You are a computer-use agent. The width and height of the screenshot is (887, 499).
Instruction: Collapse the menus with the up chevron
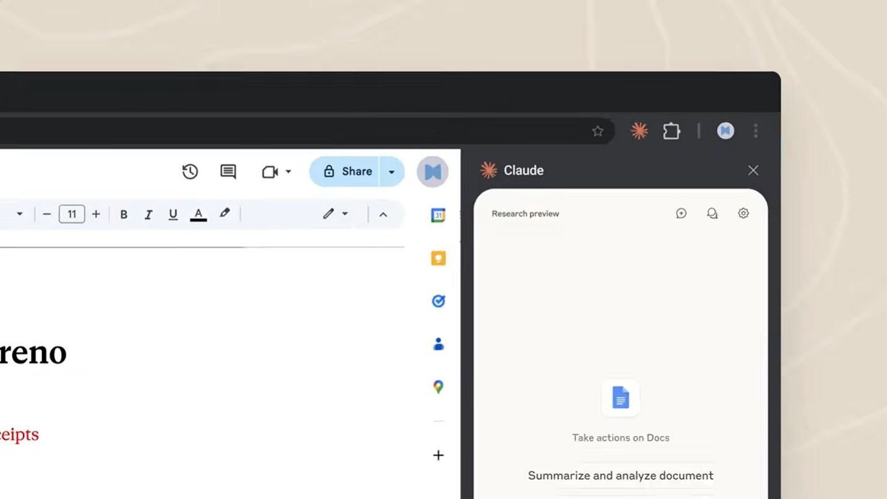click(383, 215)
